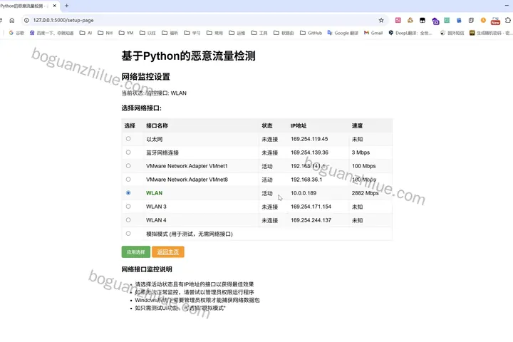Click the IP address 169.254.139.36
The width and height of the screenshot is (513, 342).
[x=309, y=152]
